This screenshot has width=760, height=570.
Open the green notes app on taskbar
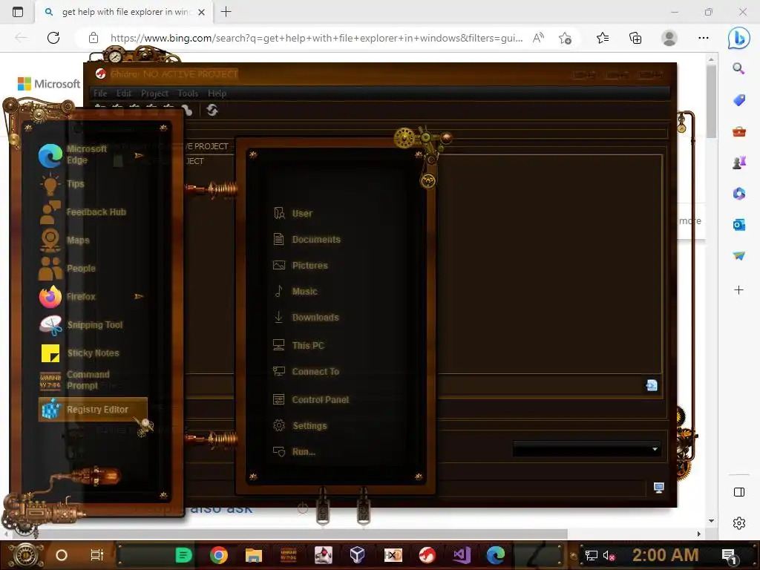click(183, 555)
